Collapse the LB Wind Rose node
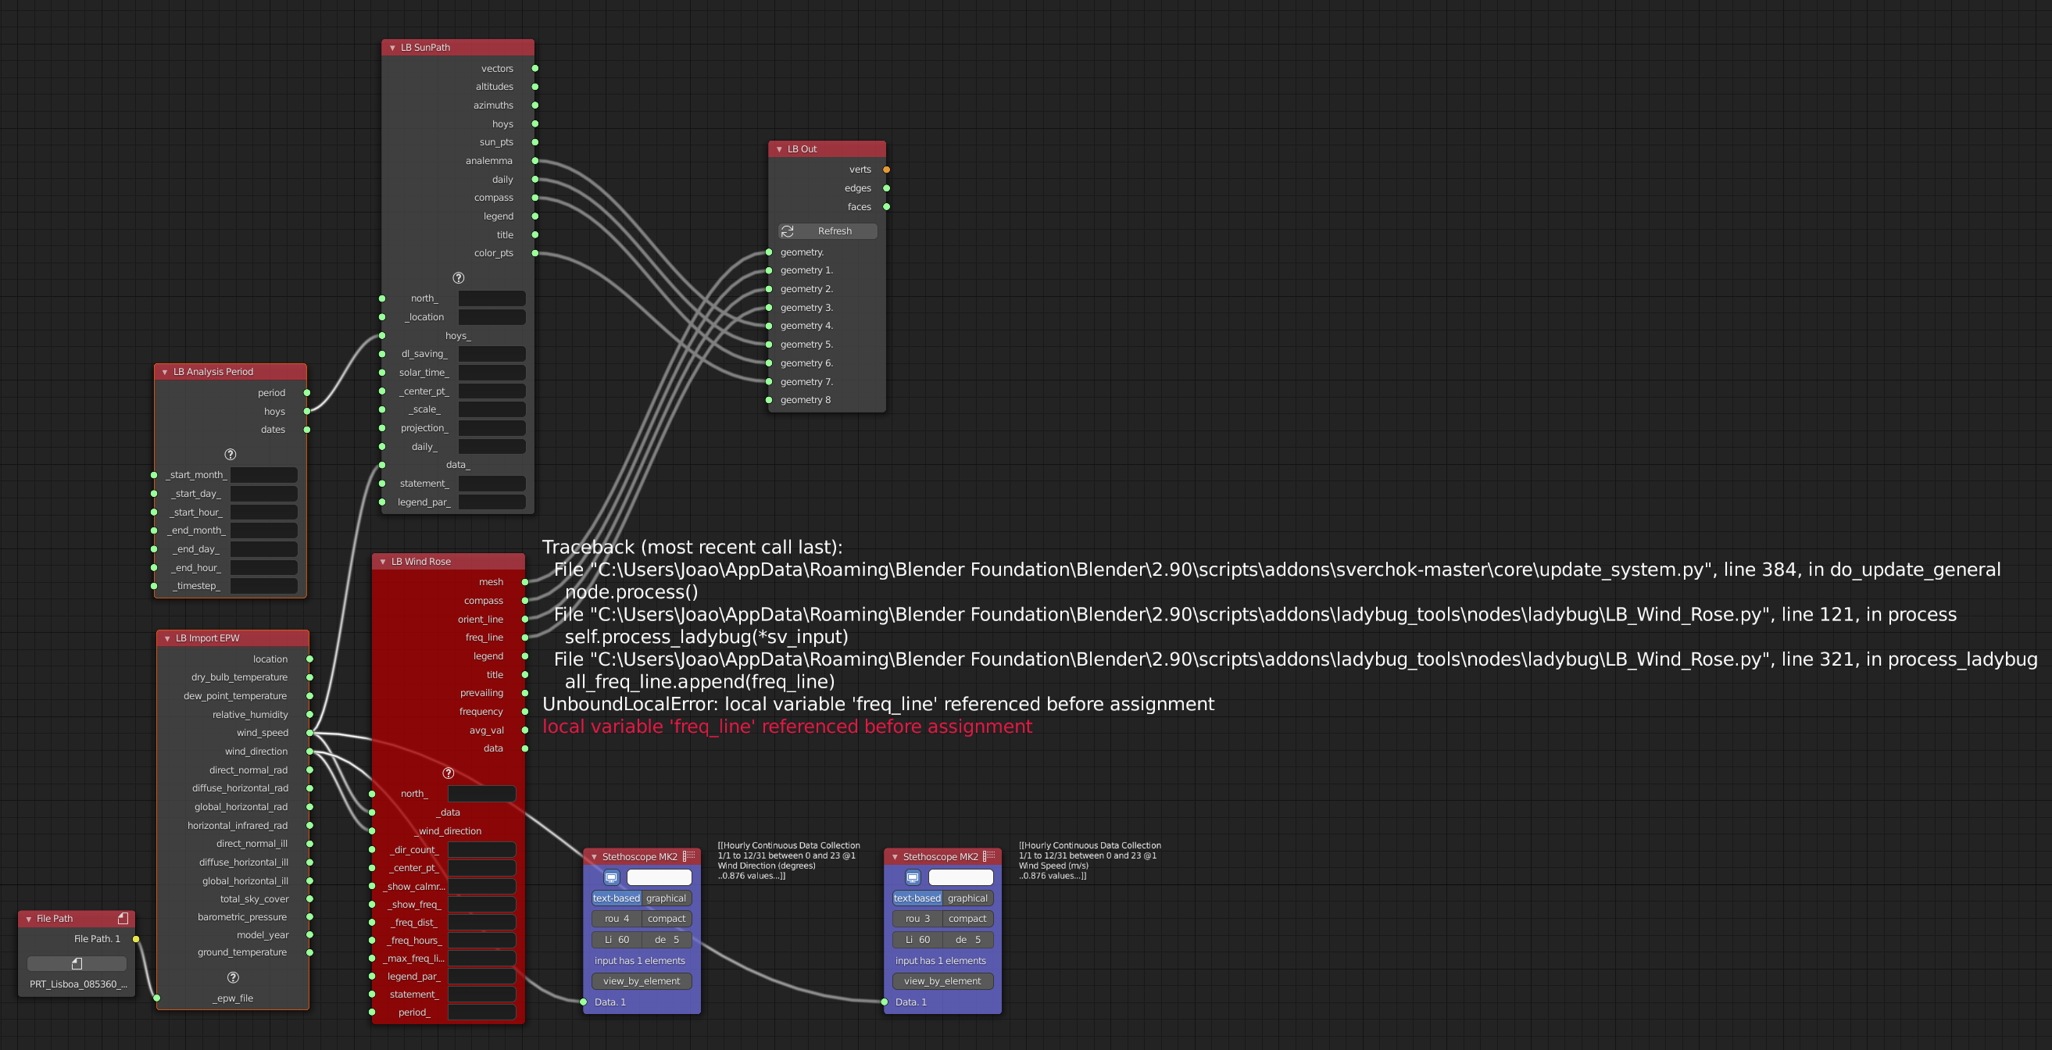2052x1050 pixels. (x=381, y=561)
